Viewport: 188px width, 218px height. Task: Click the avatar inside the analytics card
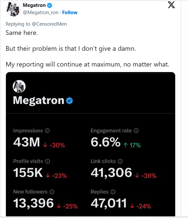[x=19, y=87]
